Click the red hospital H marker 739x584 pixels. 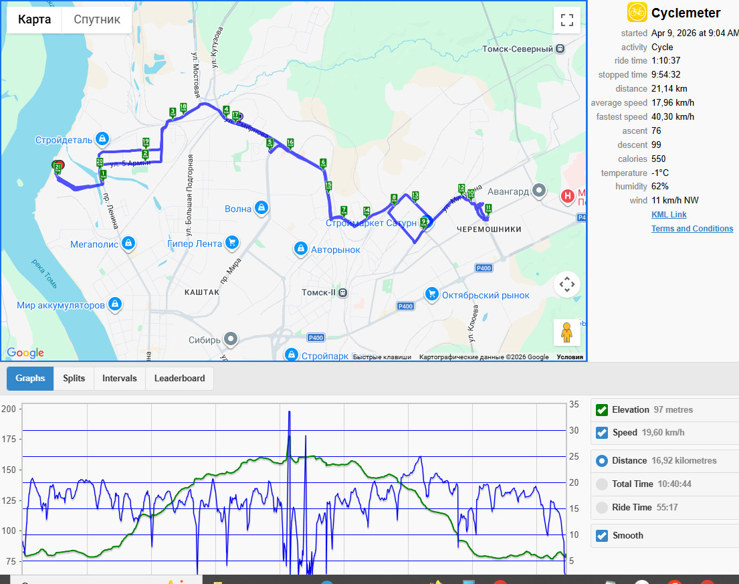tap(567, 195)
